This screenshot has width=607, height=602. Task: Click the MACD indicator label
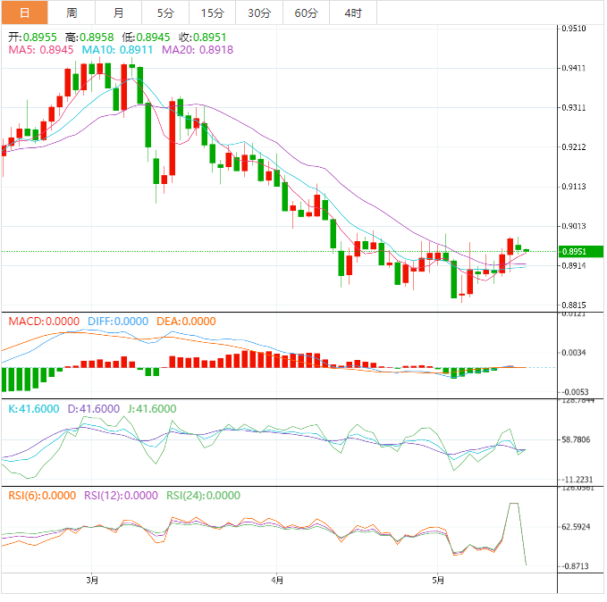pyautogui.click(x=44, y=322)
